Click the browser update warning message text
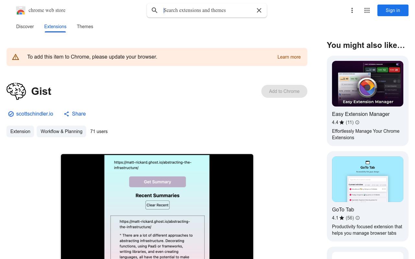This screenshot has height=259, width=415. [x=92, y=57]
